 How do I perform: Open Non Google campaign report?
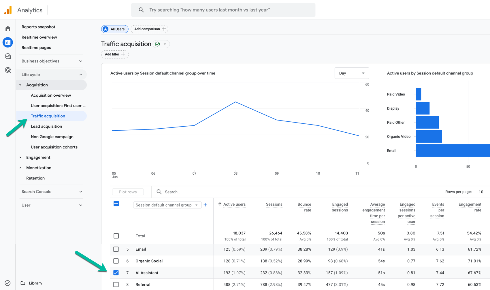click(x=52, y=137)
